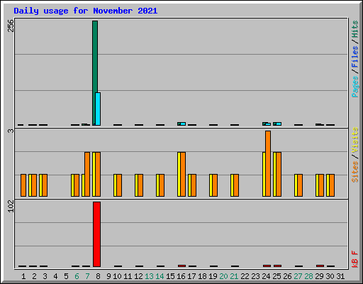Click day label 22 on the x-axis
This screenshot has width=363, height=284.
pos(245,276)
